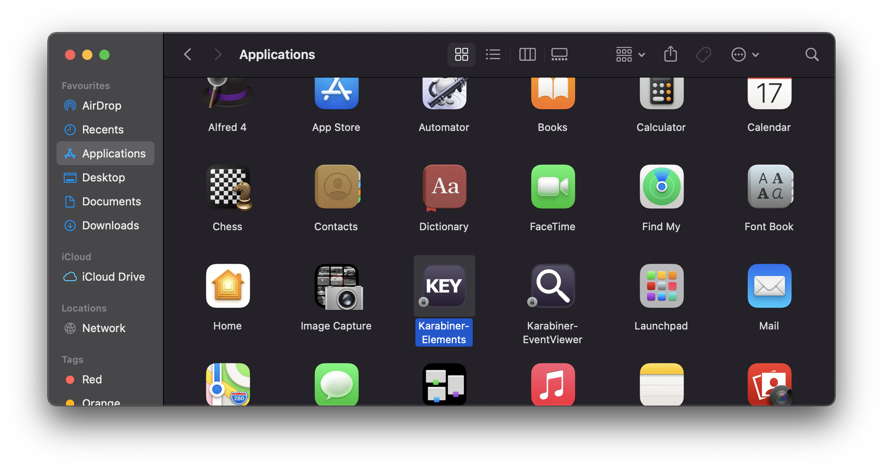Viewport: 883px width, 469px height.
Task: Select the Launchpad app icon
Action: (661, 286)
